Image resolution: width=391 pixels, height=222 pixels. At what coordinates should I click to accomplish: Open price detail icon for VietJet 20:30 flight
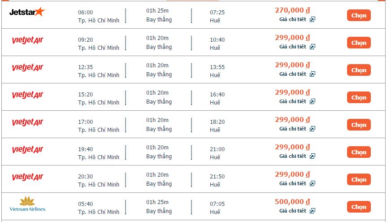312,183
